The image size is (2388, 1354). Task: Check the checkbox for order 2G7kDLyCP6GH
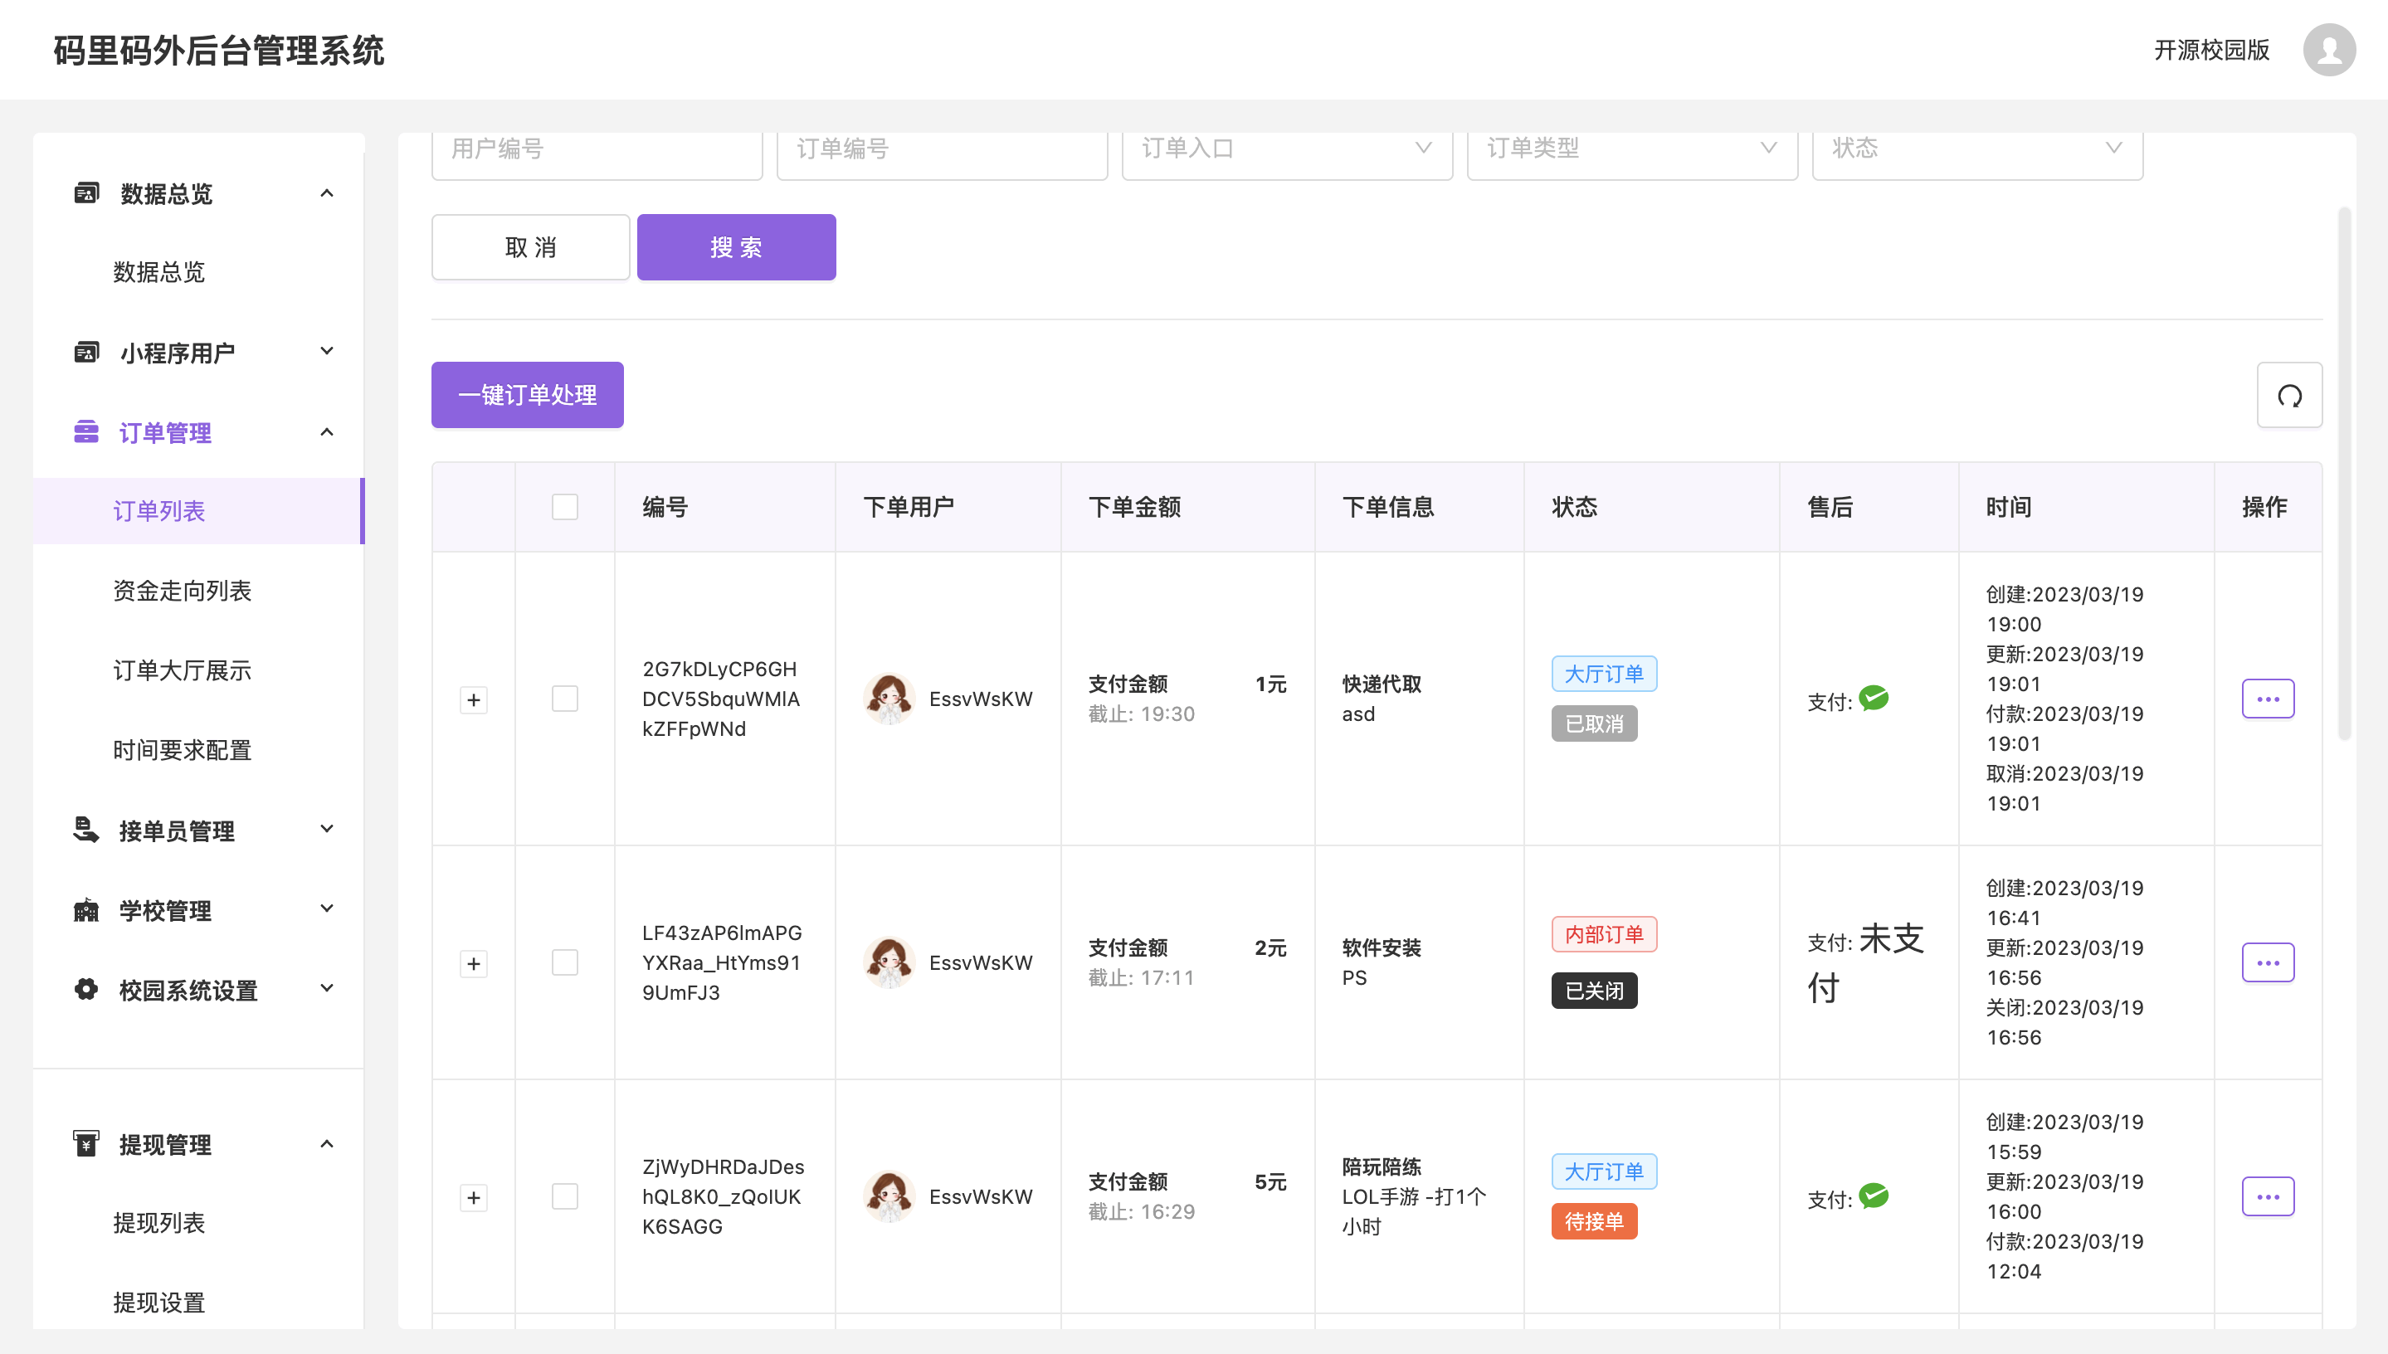(x=563, y=699)
